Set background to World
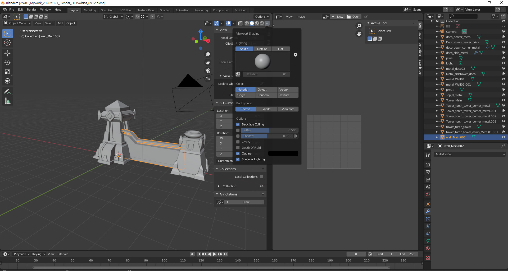This screenshot has height=271, width=508. tap(267, 109)
